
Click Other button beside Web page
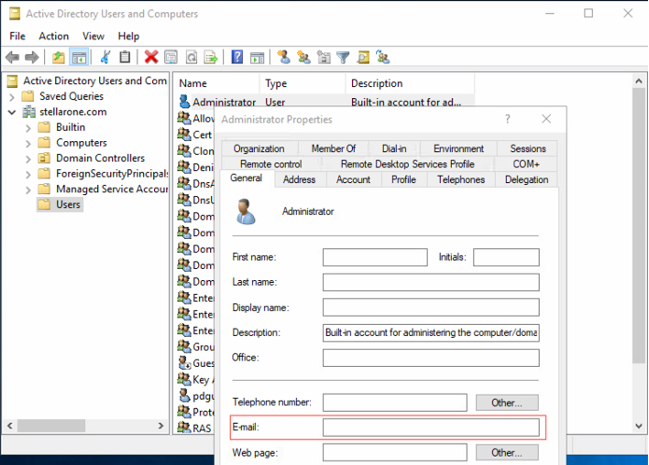(506, 452)
